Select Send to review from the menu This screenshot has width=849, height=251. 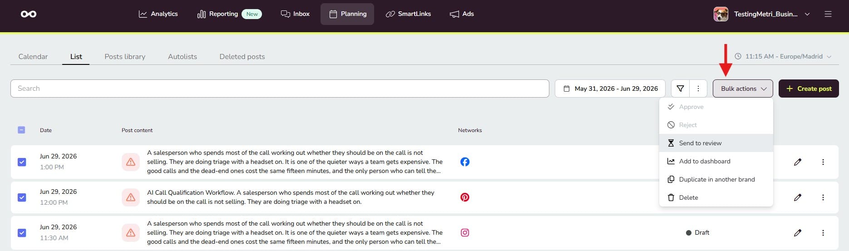716,143
